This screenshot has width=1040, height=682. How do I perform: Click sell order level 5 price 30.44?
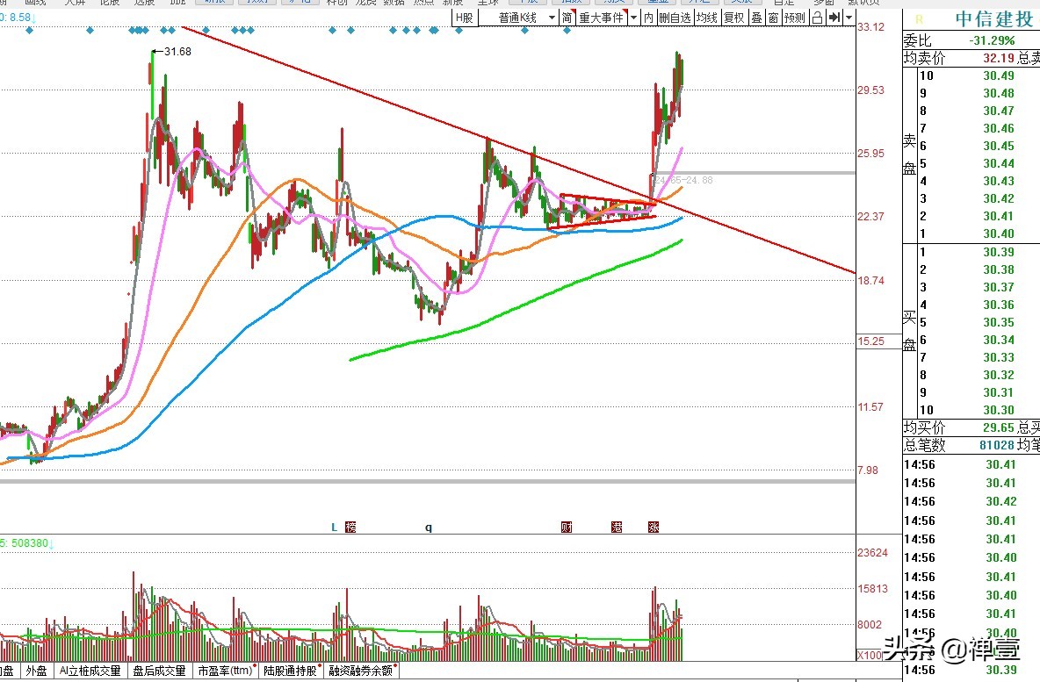(x=998, y=163)
